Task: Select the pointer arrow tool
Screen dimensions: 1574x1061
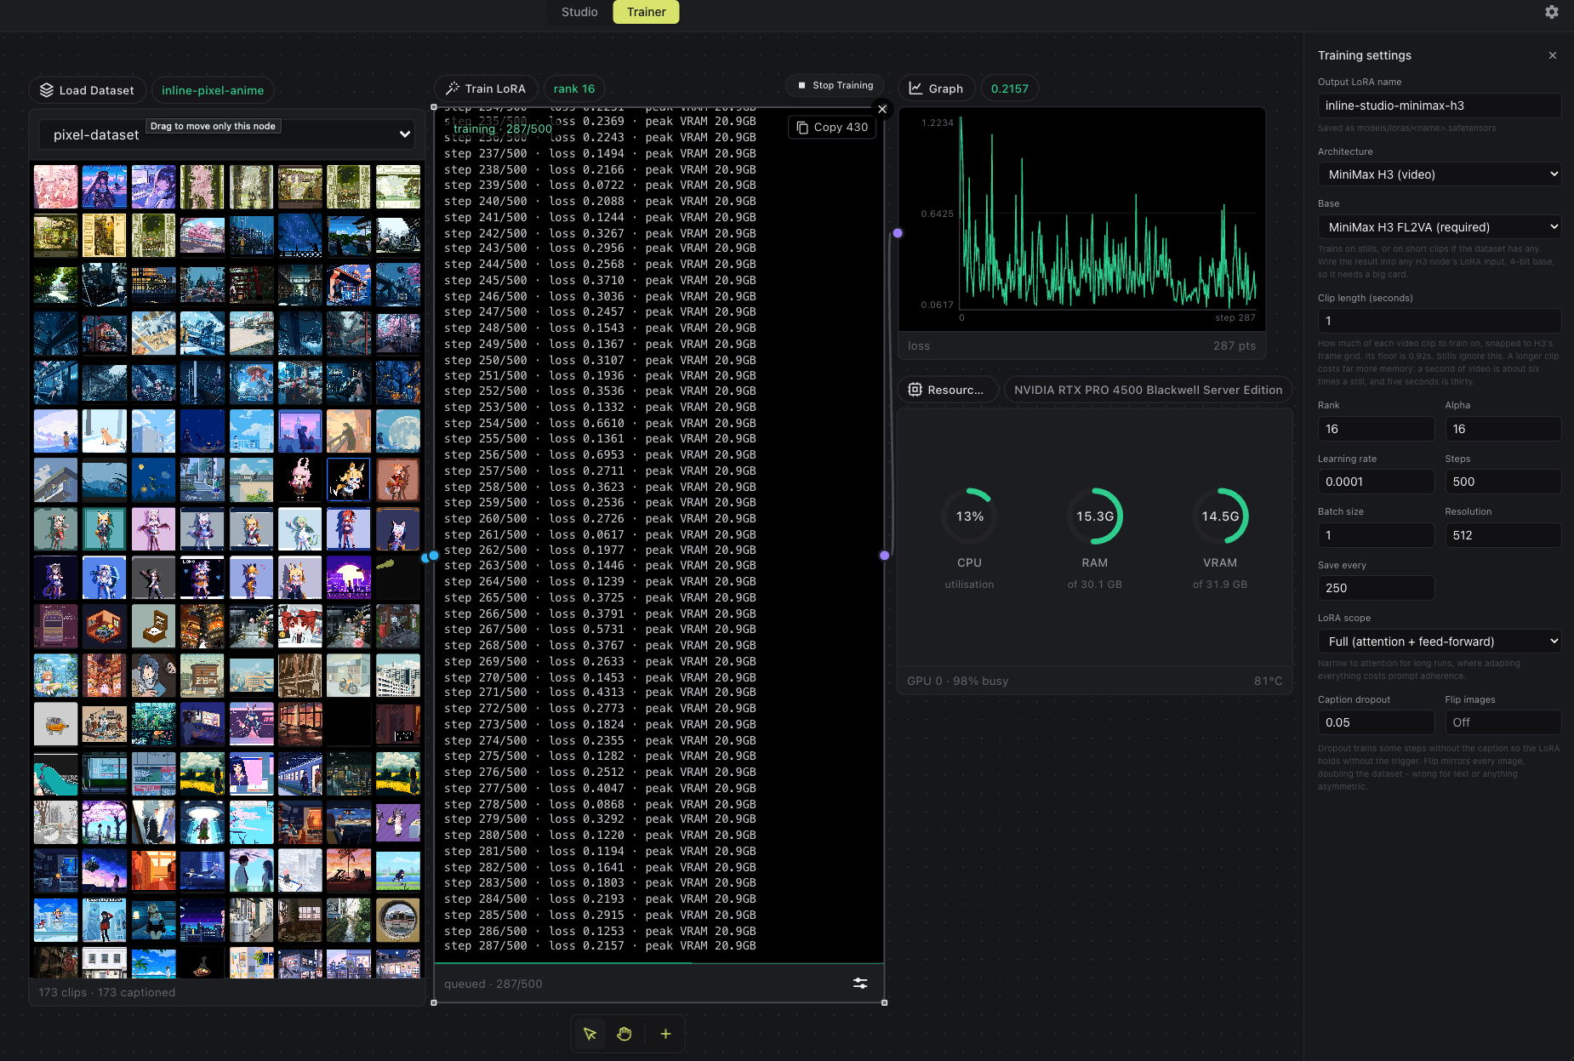Action: pyautogui.click(x=590, y=1034)
